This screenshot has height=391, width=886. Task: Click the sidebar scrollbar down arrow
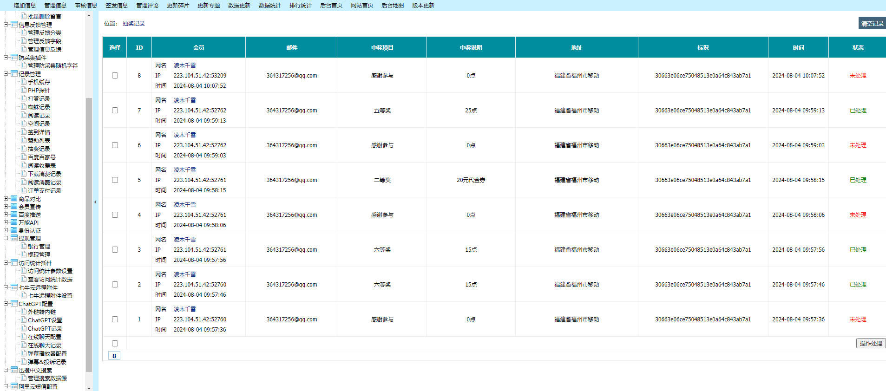[x=89, y=388]
